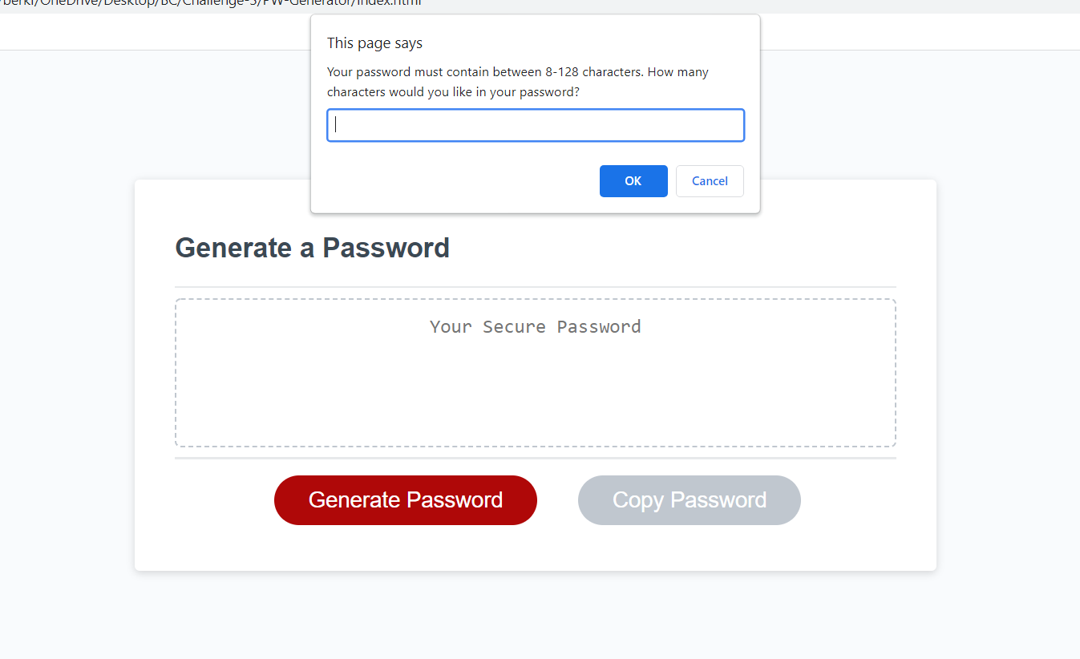Click the white card containing the generator
Screen dimensions: 1080x659
535,545
